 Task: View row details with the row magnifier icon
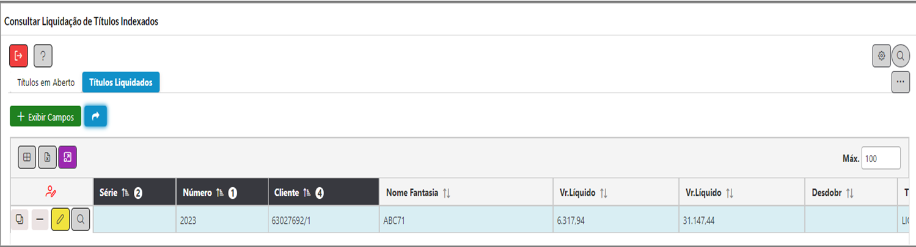[81, 219]
